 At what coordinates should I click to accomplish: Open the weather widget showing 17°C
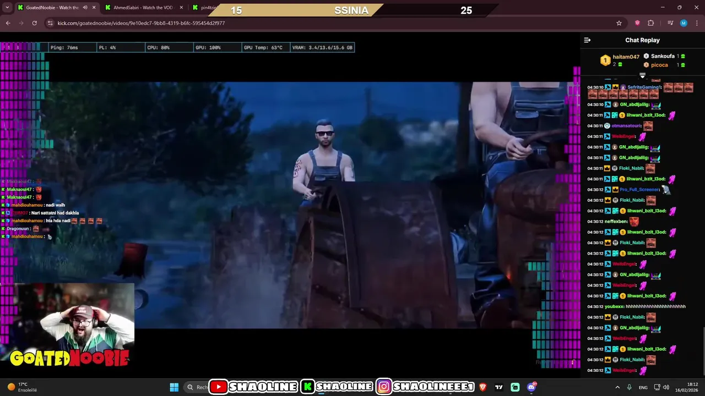point(22,387)
